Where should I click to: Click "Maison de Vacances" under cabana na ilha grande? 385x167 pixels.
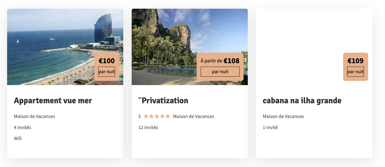tap(283, 116)
